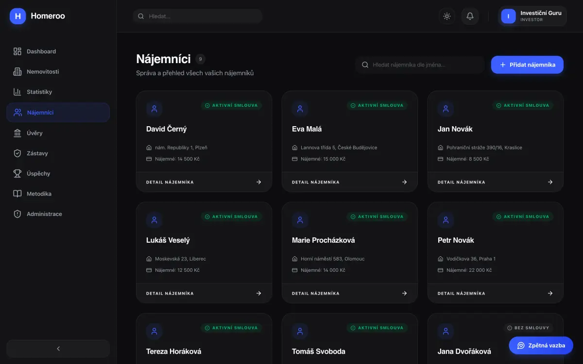This screenshot has height=364, width=583.
Task: Click the address Horní náměstí 583, Olomouc
Action: tap(333, 259)
